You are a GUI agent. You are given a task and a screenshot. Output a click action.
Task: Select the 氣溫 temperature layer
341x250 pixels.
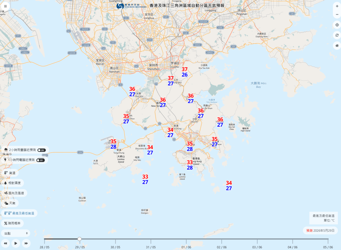tap(10, 173)
